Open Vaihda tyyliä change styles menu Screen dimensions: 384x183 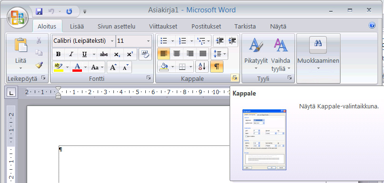(281, 54)
